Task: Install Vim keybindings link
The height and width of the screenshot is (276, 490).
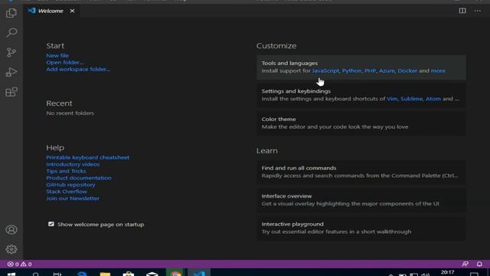Action: click(x=392, y=99)
